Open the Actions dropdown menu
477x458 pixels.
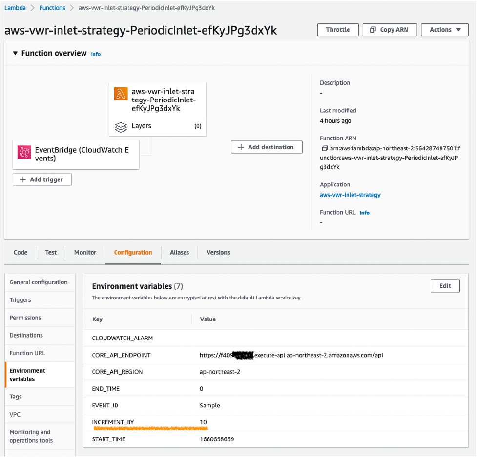point(444,30)
